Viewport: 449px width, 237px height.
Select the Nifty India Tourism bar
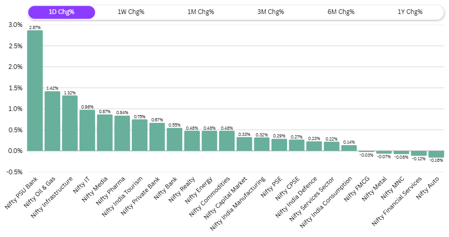click(x=140, y=135)
